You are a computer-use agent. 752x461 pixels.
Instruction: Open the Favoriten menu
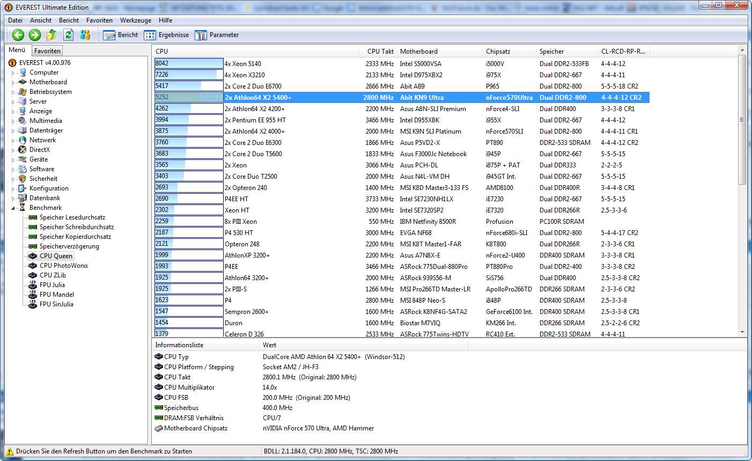tap(99, 20)
